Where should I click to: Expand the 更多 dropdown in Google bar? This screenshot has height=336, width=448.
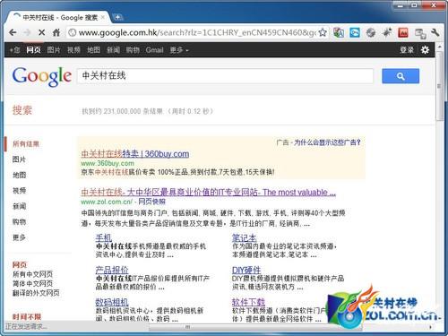(x=179, y=50)
